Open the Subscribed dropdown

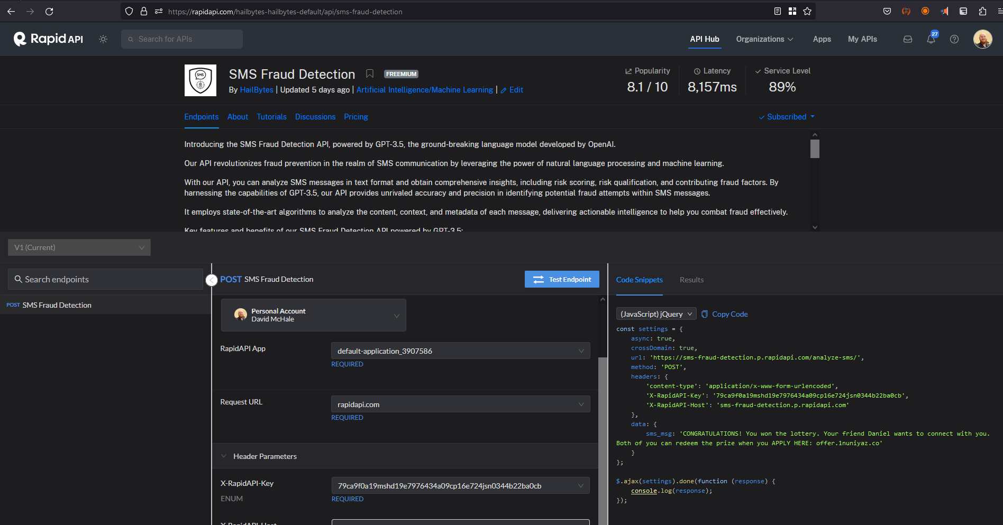[x=787, y=117]
